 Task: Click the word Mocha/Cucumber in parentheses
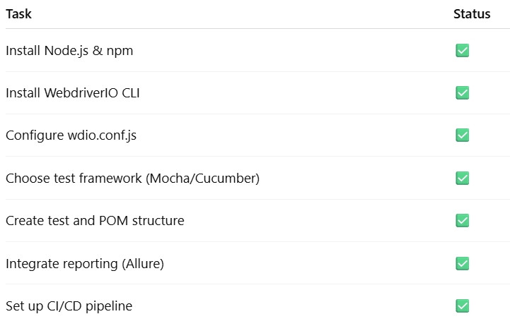[x=202, y=179]
